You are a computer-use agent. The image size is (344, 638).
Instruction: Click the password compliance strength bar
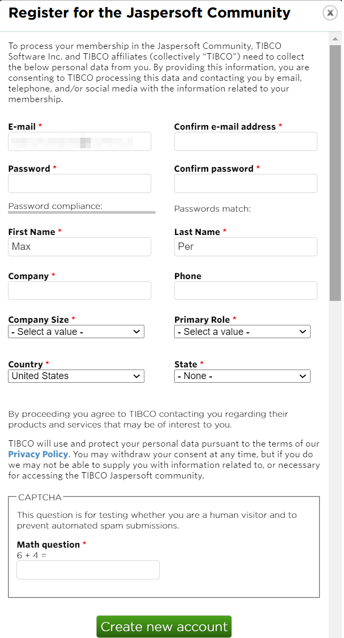[x=82, y=212]
